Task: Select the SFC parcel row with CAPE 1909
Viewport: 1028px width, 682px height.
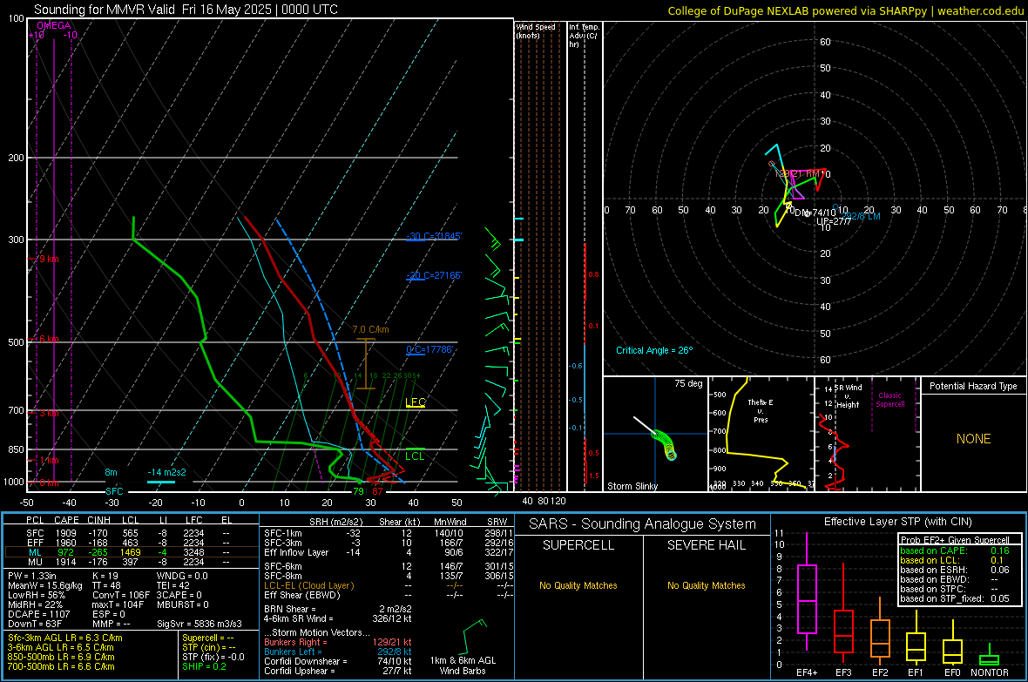Action: (x=130, y=533)
